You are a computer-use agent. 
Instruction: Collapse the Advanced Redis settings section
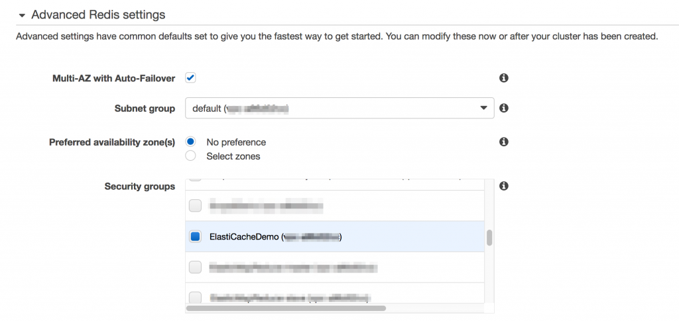pos(22,15)
